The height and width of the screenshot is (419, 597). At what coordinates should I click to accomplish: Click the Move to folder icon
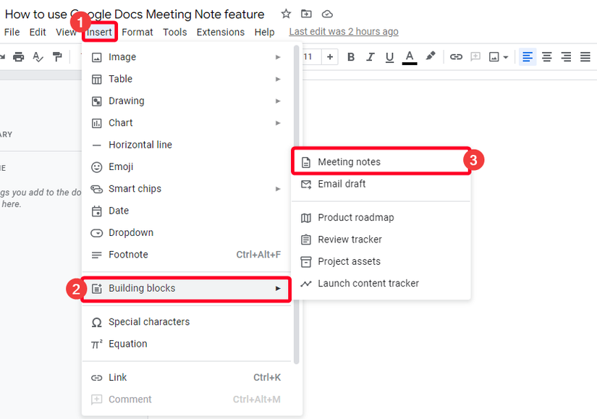[307, 14]
